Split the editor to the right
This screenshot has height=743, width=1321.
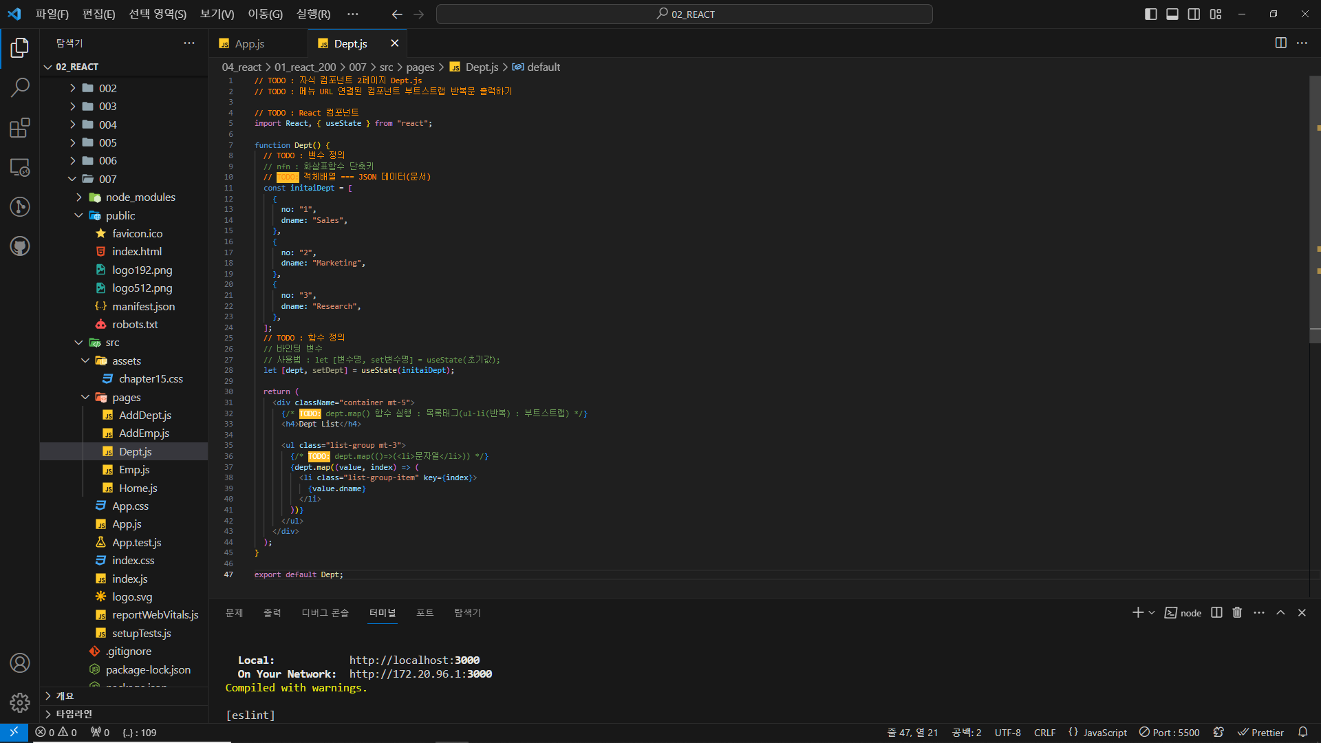click(1280, 43)
